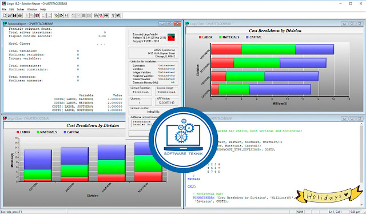Click blue CAPITAL swatch in horizontal chart legend
The height and width of the screenshot is (214, 366).
point(247,37)
